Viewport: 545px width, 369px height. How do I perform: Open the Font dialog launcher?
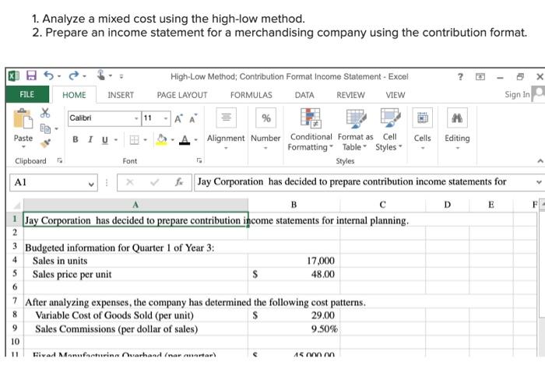(x=199, y=160)
